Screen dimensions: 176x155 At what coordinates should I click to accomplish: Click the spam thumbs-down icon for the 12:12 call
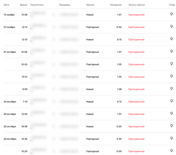(172, 26)
